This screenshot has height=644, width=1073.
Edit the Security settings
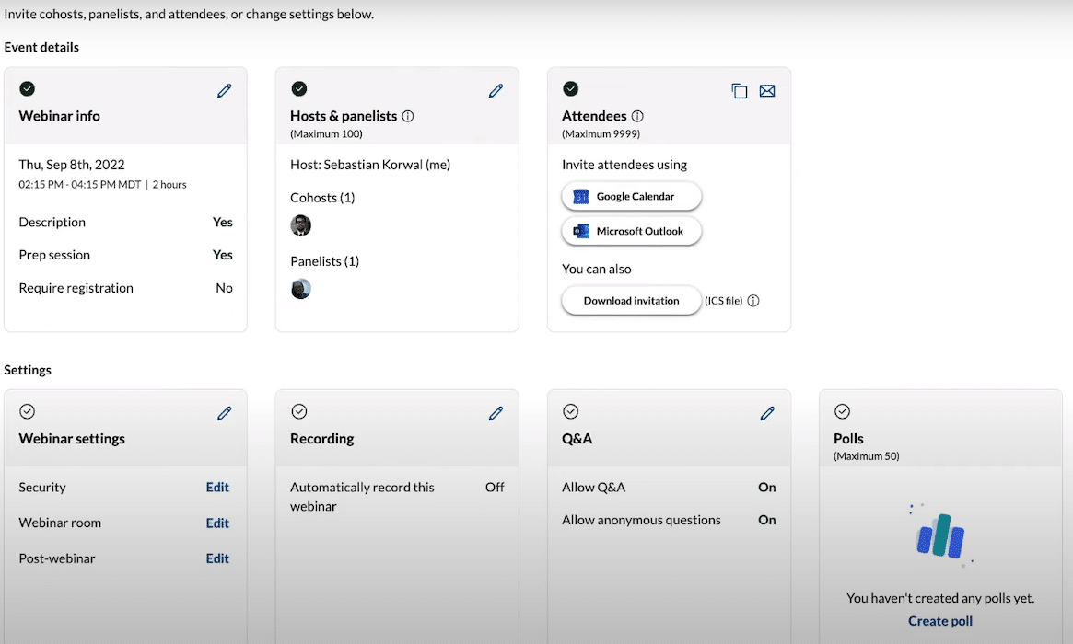click(217, 487)
